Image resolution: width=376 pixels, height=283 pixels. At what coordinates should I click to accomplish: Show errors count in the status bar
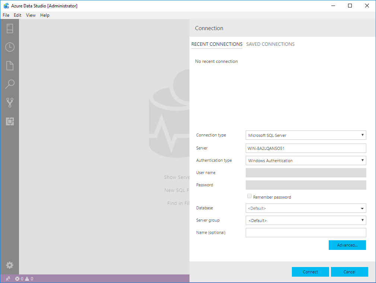point(19,279)
